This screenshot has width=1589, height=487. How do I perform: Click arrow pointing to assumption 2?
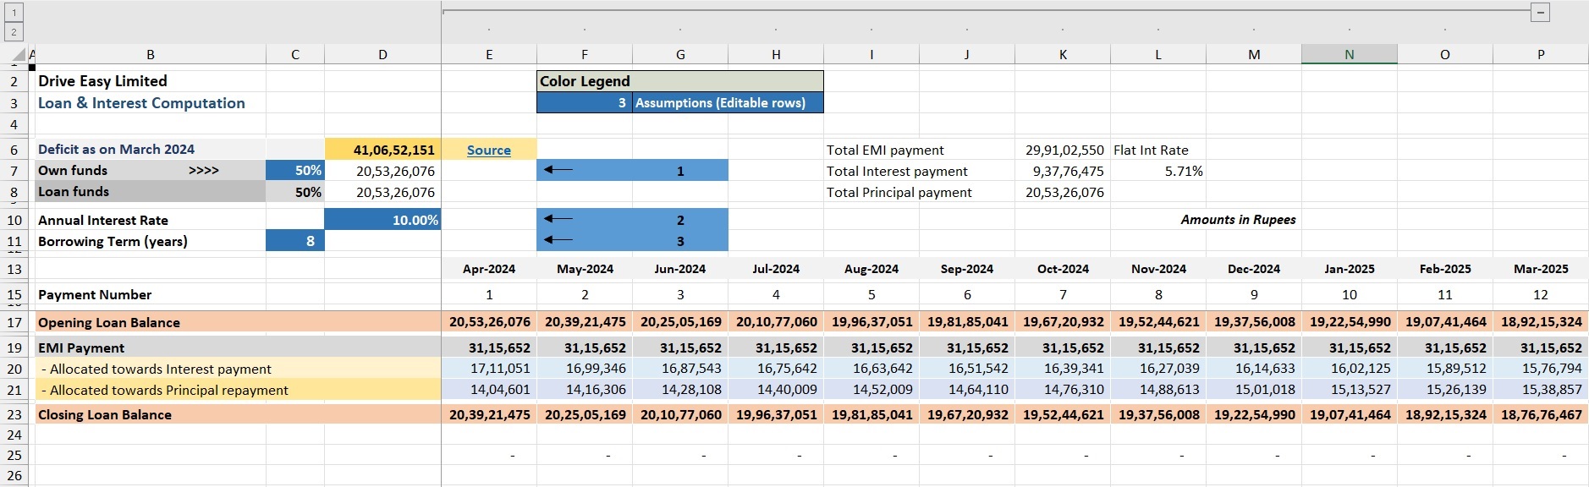pos(558,219)
